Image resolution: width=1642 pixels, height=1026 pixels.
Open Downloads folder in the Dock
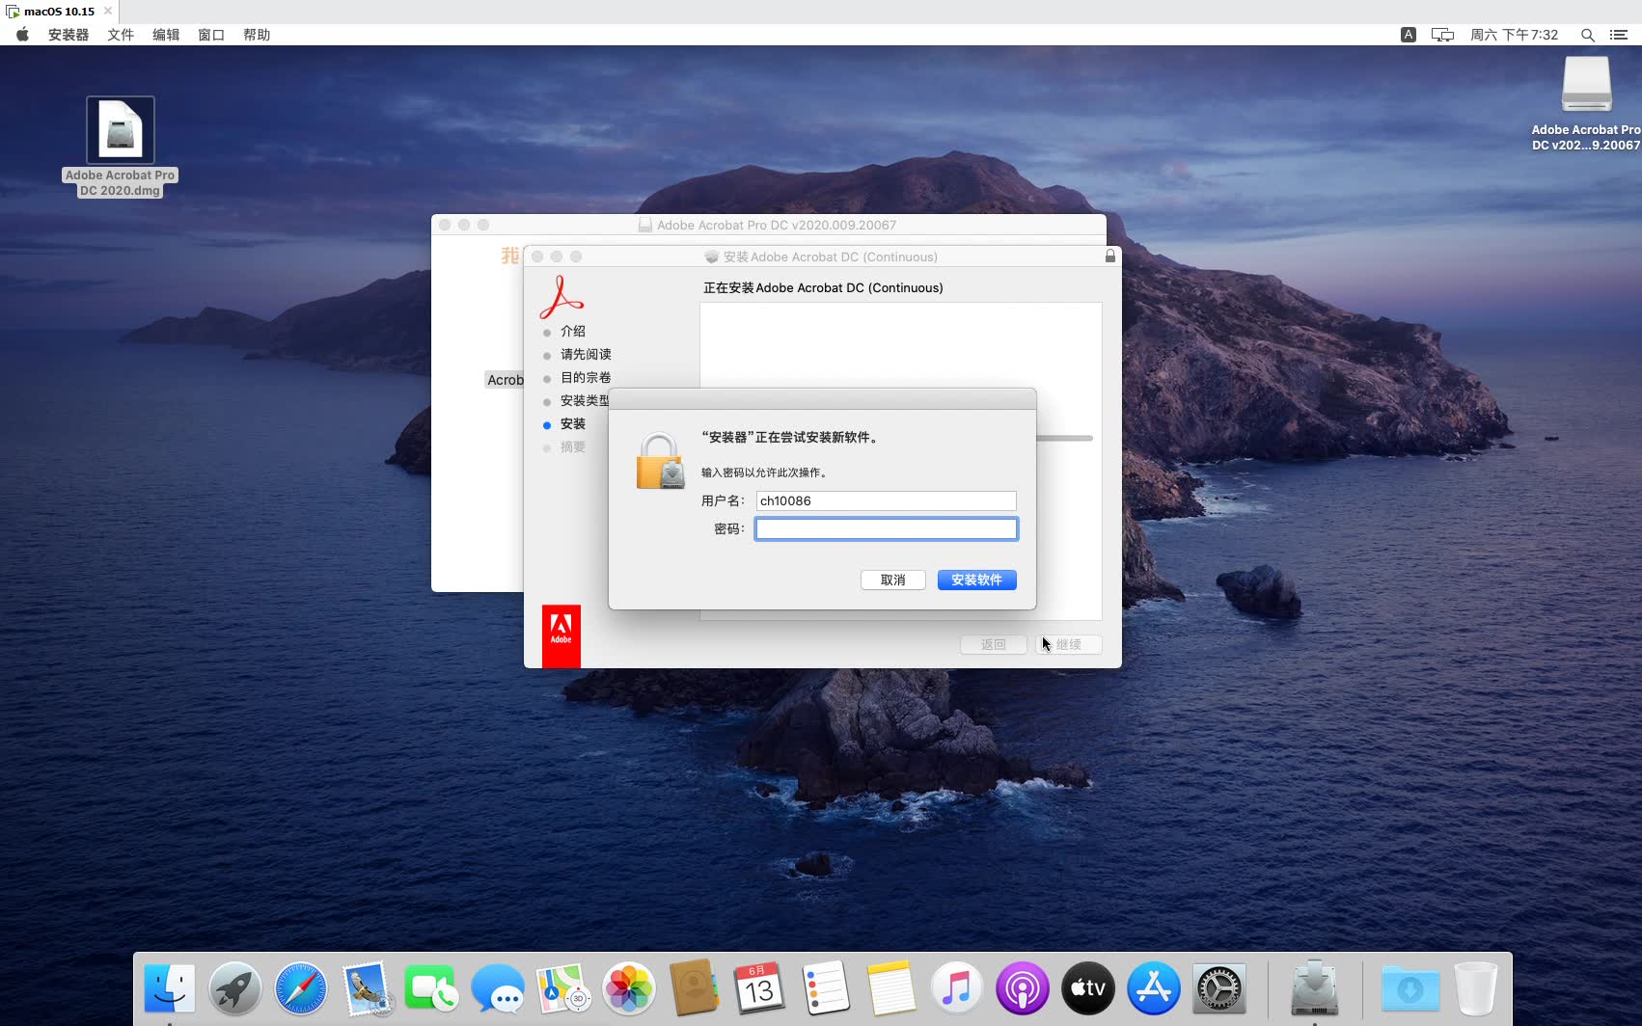[x=1409, y=988]
